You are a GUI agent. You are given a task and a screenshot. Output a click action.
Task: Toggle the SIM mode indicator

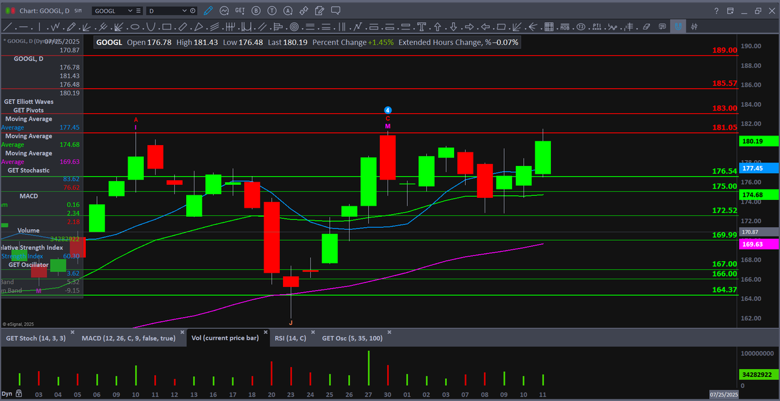tap(78, 10)
